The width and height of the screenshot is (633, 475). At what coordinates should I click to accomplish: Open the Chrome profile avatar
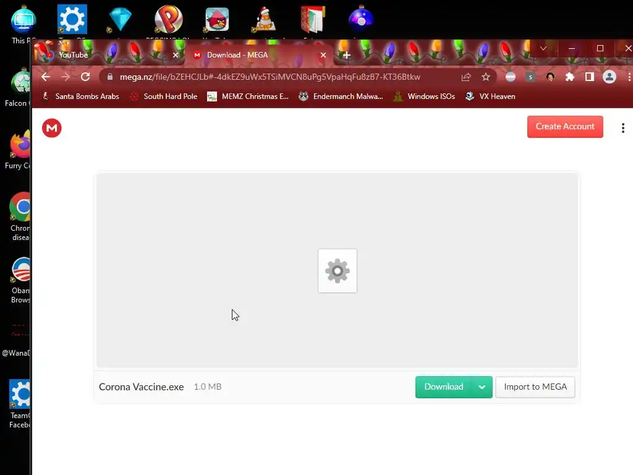609,77
